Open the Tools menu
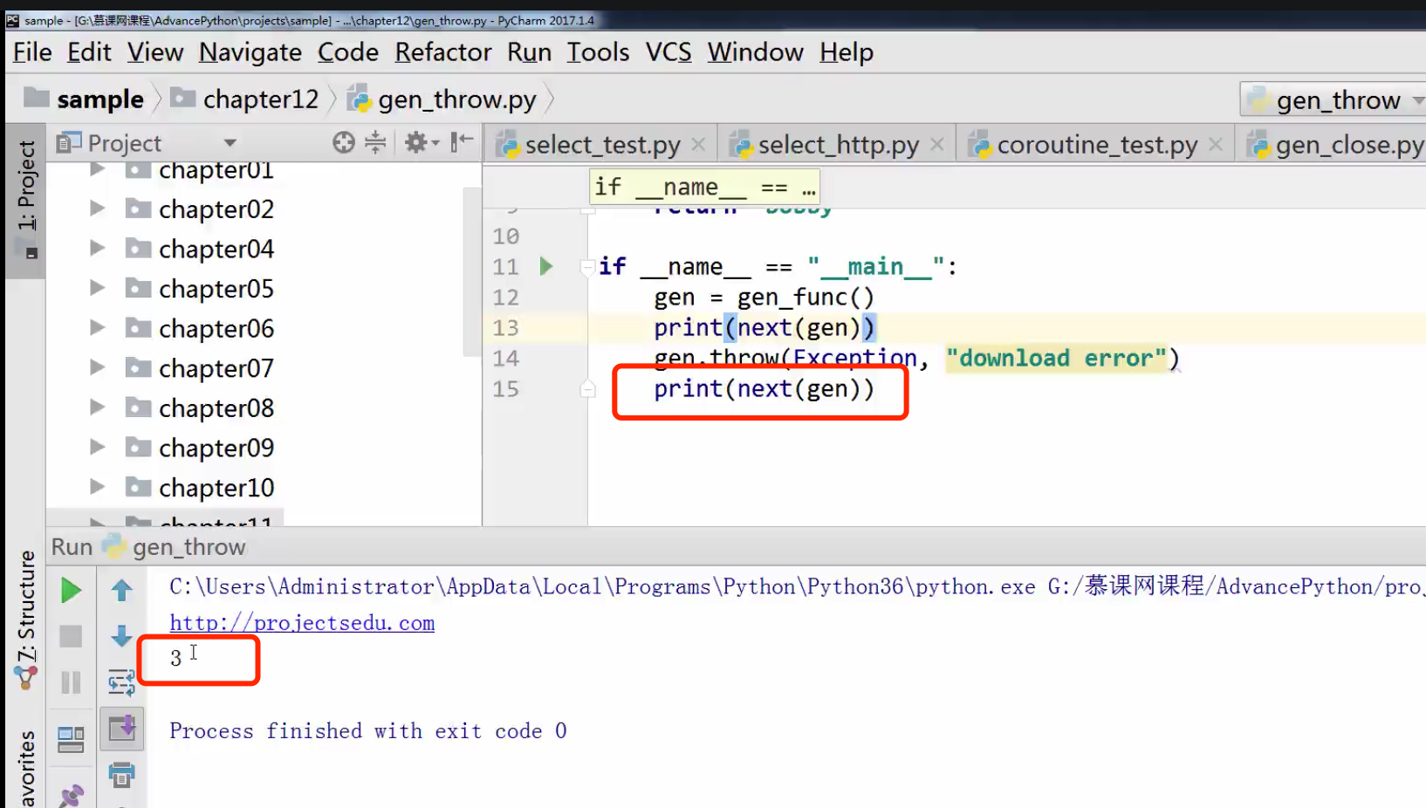The width and height of the screenshot is (1426, 808). click(x=598, y=52)
